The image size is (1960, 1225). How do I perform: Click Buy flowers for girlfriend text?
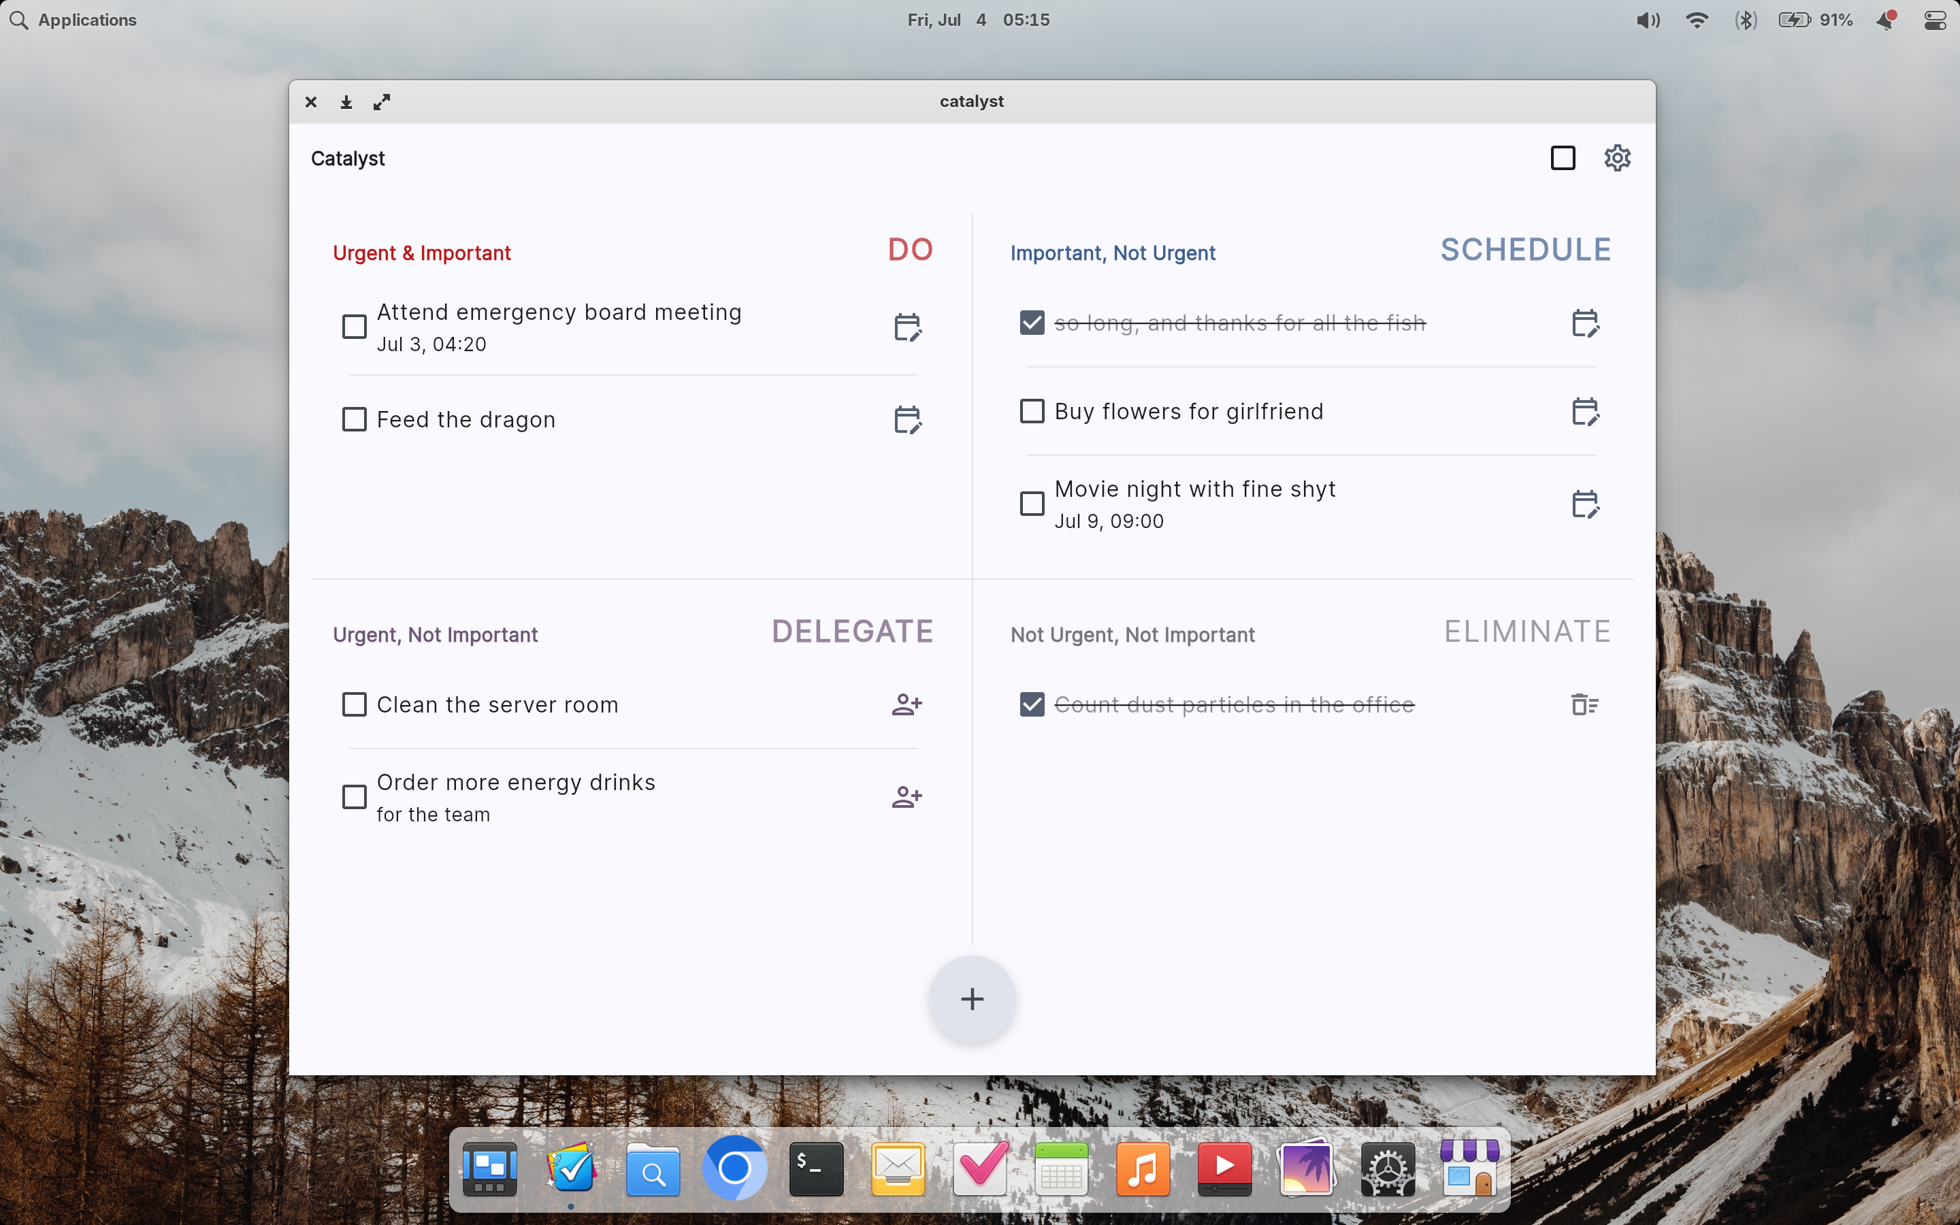point(1189,412)
